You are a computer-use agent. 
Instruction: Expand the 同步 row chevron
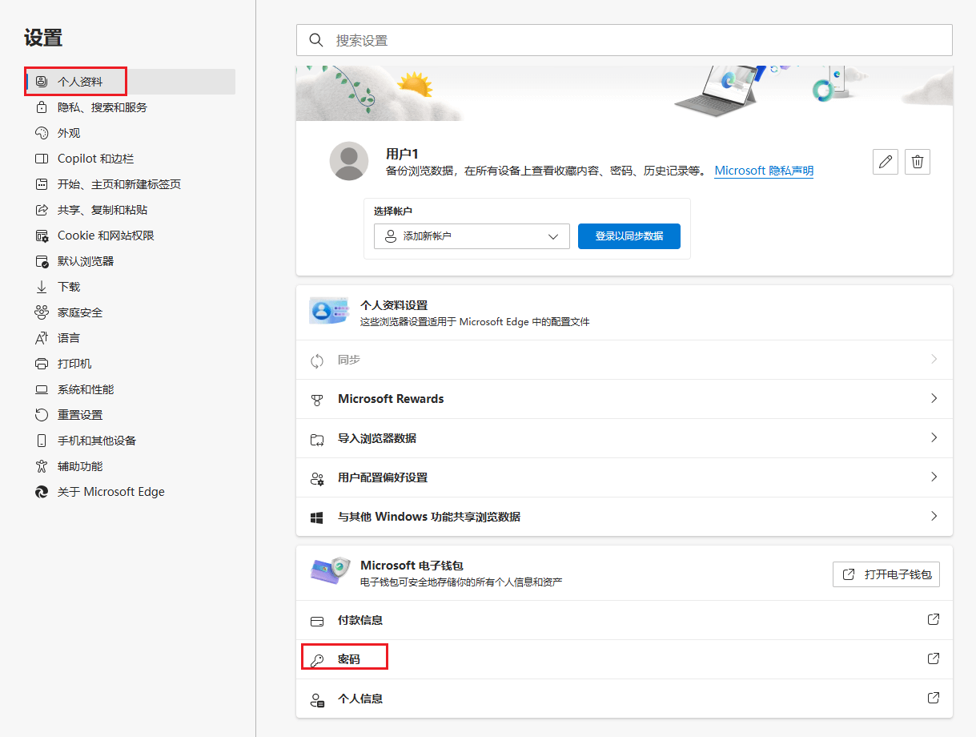pyautogui.click(x=933, y=360)
